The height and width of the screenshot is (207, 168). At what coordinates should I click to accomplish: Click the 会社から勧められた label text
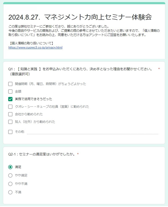29,114
